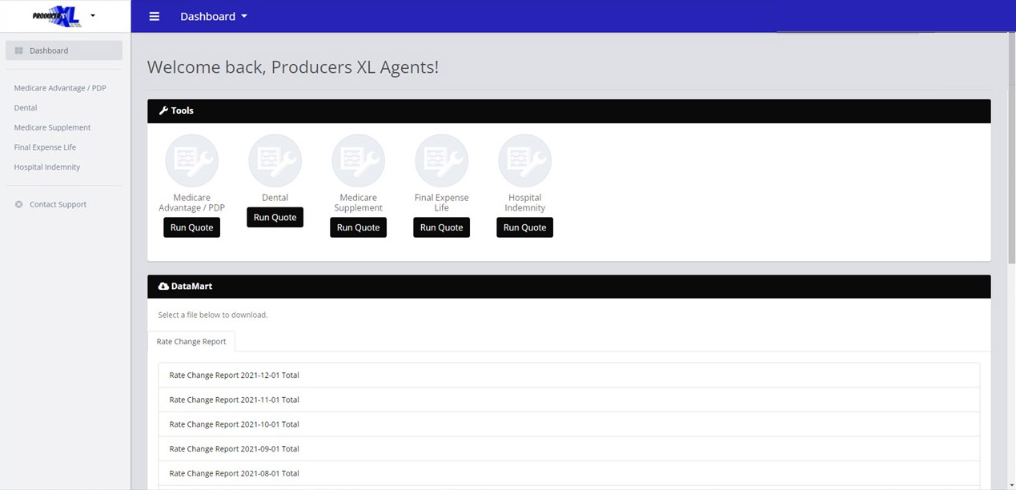Click the Dental tool icon
This screenshot has width=1016, height=490.
point(275,161)
